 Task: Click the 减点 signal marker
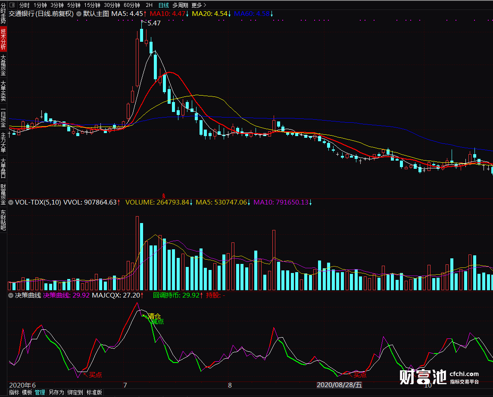pyautogui.click(x=158, y=321)
